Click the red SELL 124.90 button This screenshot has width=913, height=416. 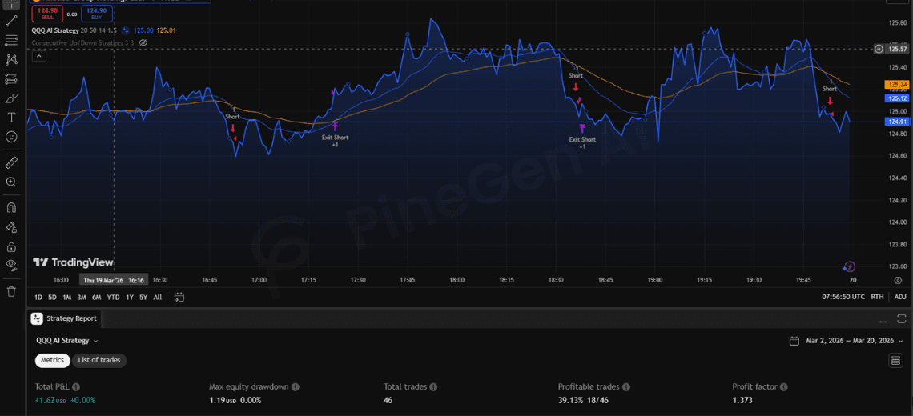click(x=46, y=14)
